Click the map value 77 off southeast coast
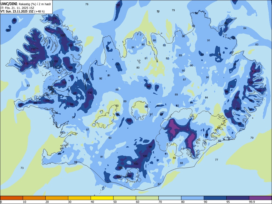The width and height of the screenshot is (272, 204). point(217,160)
